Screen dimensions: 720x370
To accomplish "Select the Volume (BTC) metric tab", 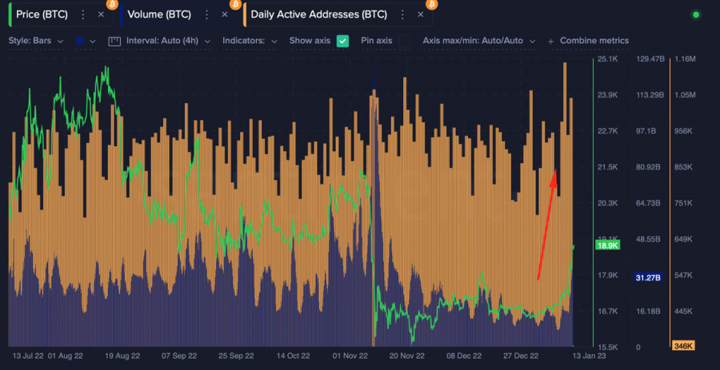I will pyautogui.click(x=159, y=14).
